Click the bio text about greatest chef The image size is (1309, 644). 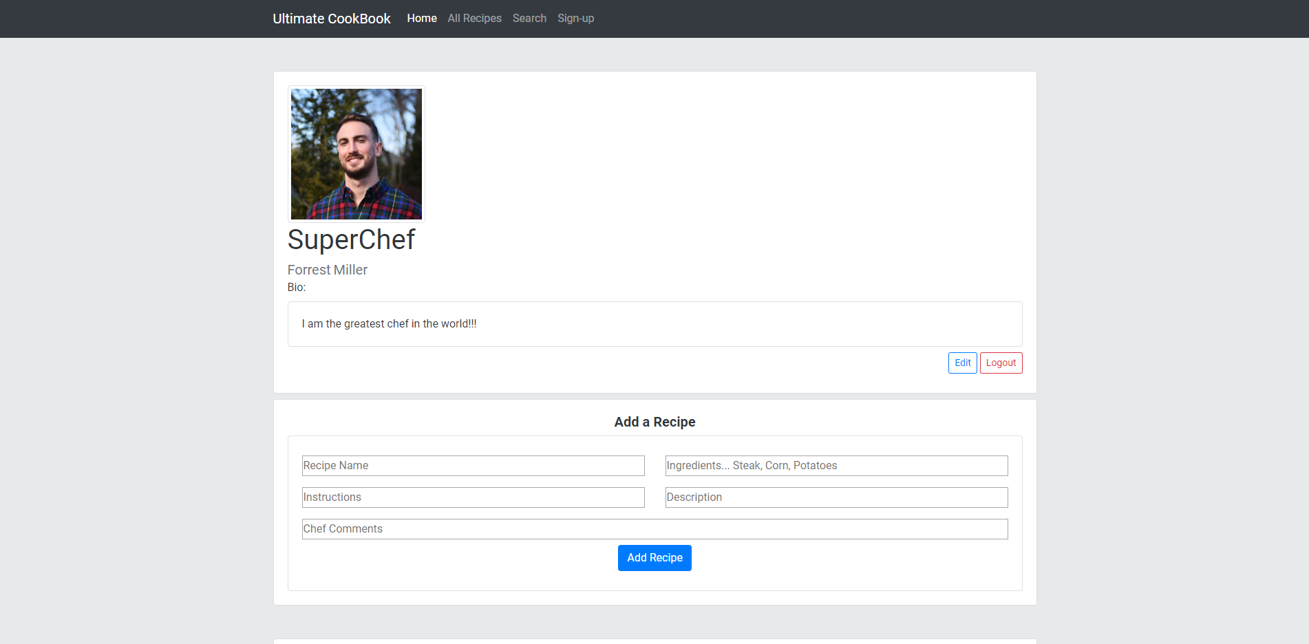point(390,324)
